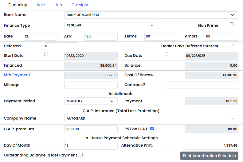Toggle Dealer Pays Deferred Interest checkbox

[x=232, y=45]
